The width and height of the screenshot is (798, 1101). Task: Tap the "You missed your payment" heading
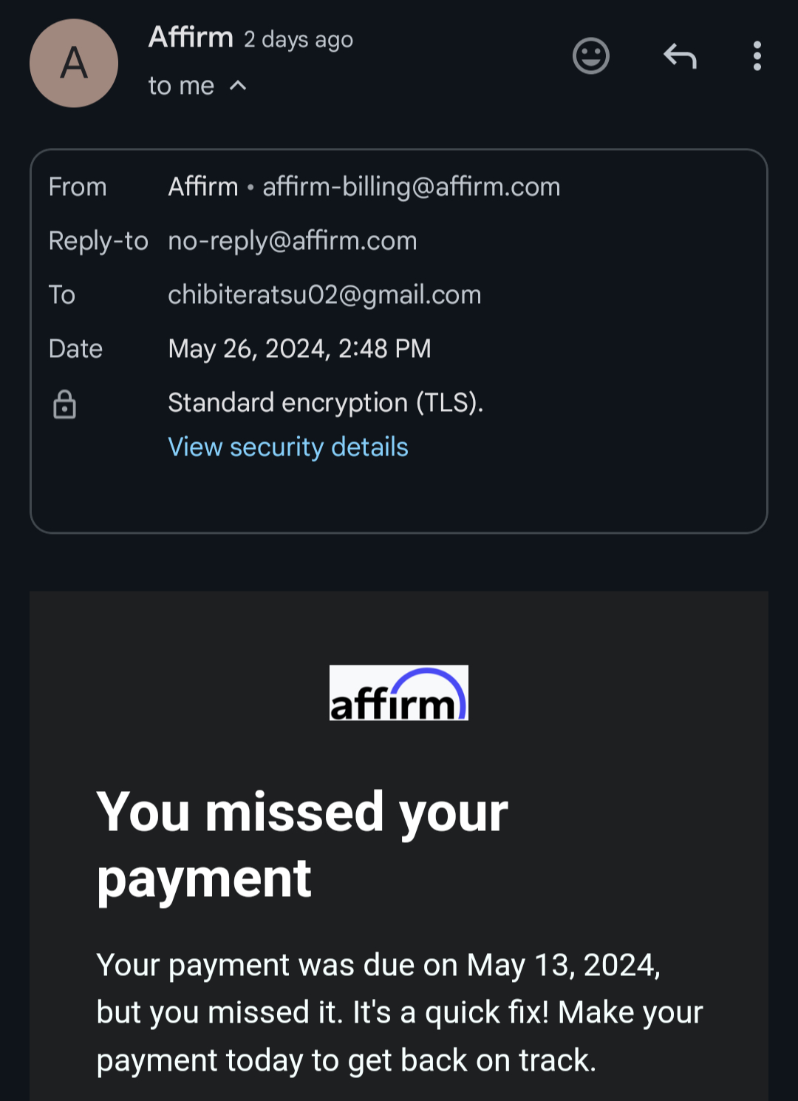[x=302, y=844]
